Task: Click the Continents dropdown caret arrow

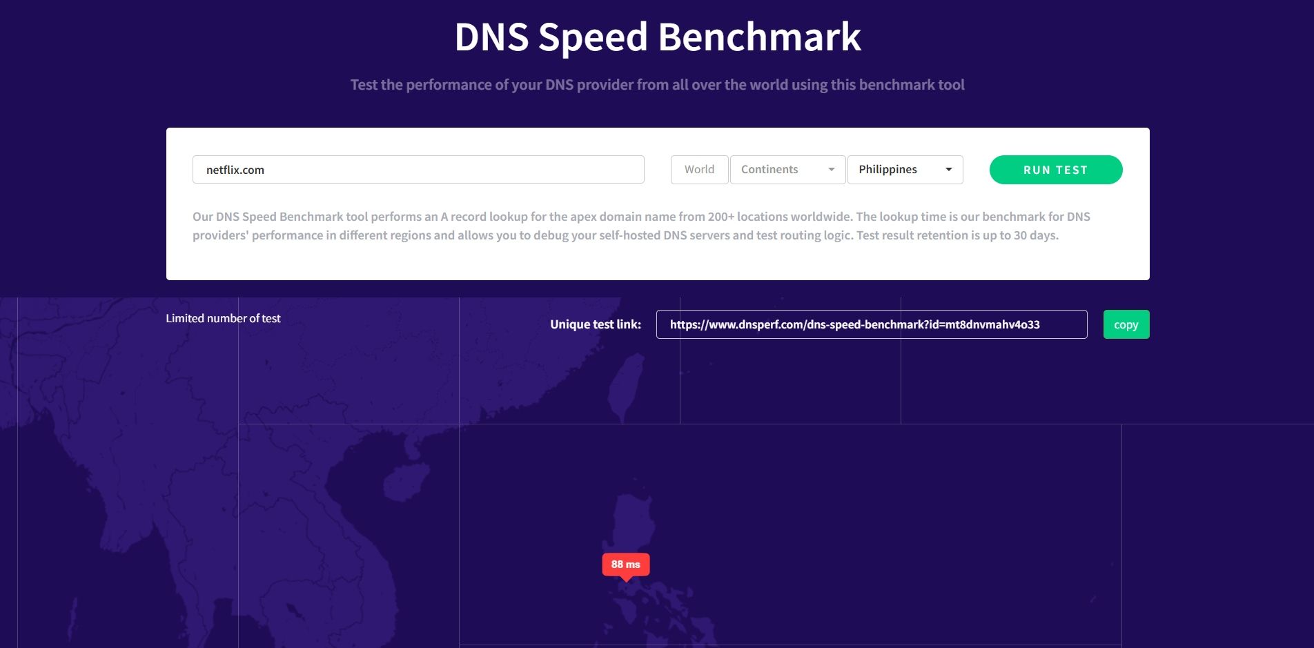Action: pyautogui.click(x=832, y=170)
